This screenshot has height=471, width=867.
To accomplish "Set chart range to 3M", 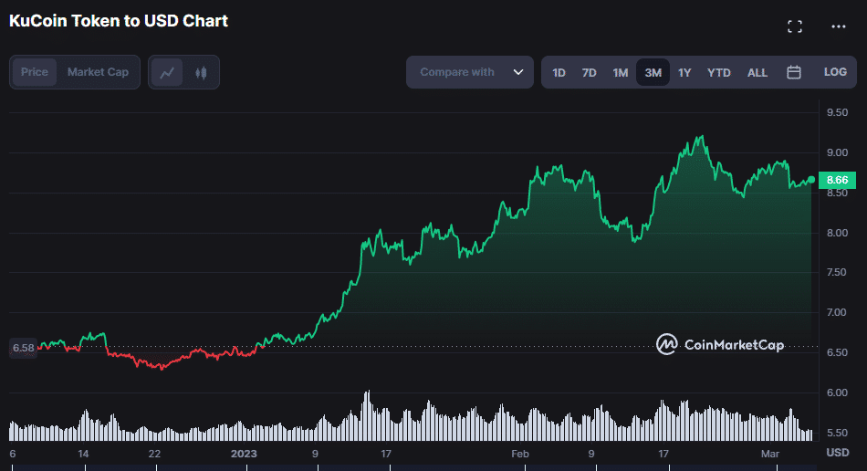I will (653, 72).
